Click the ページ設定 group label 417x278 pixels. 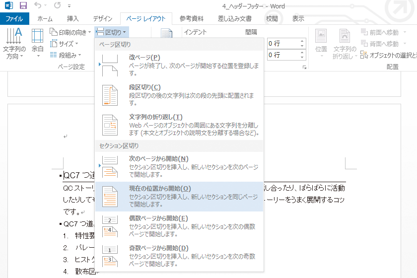(71, 67)
